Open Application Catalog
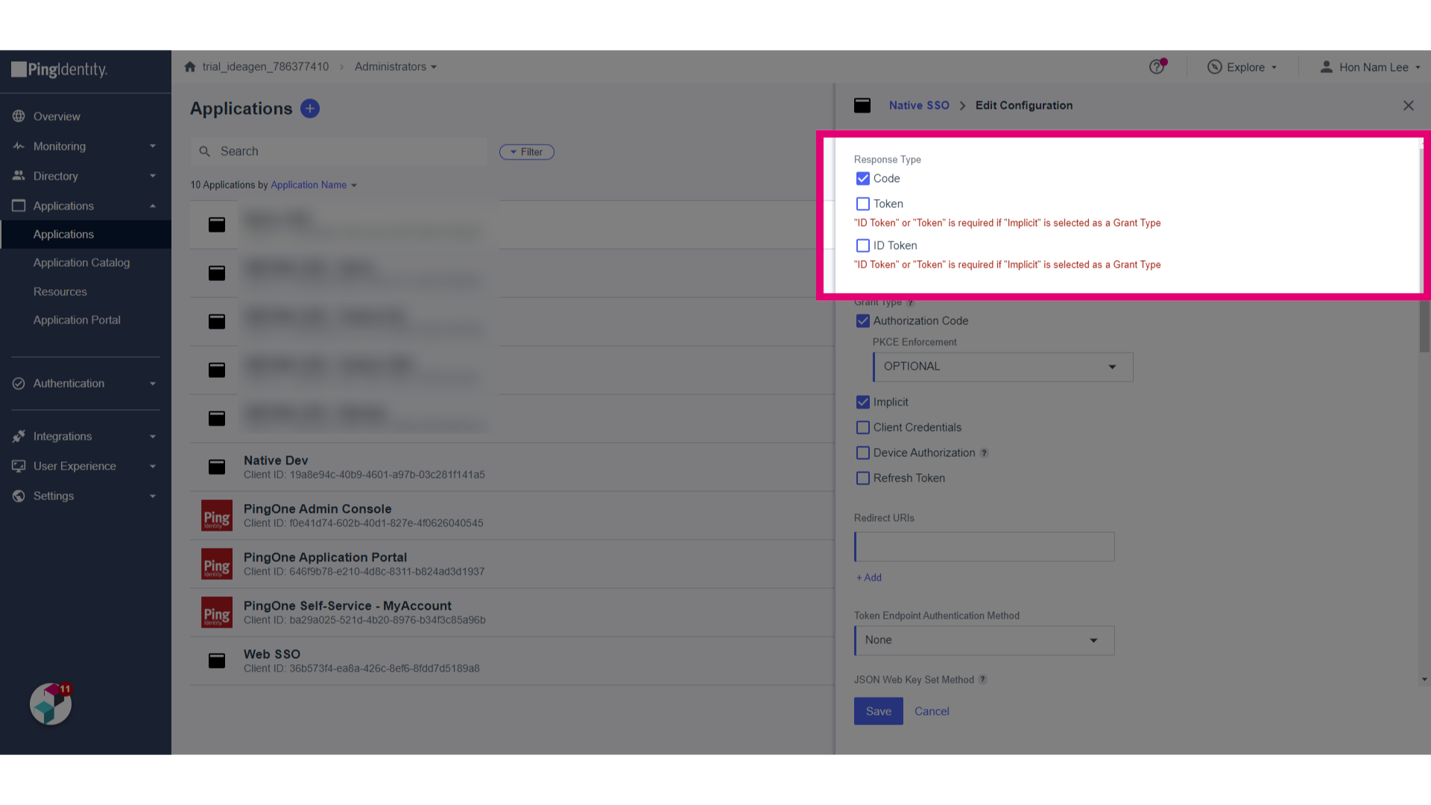This screenshot has width=1431, height=805. [81, 262]
